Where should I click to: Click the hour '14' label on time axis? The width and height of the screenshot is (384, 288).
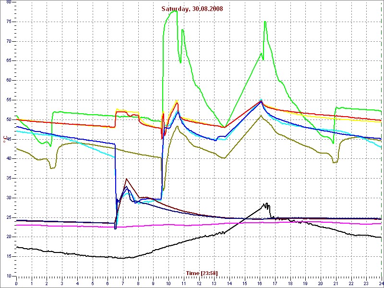coord(229,284)
